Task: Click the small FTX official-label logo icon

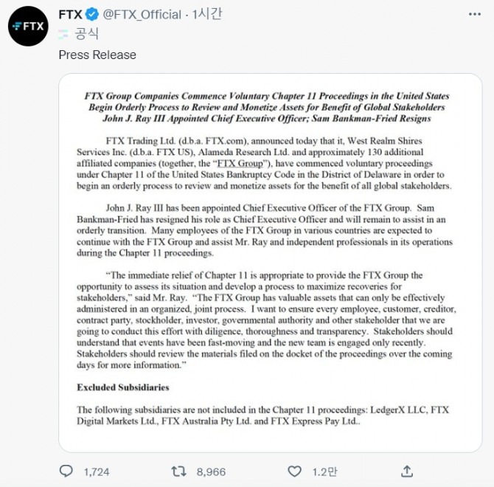Action: pyautogui.click(x=65, y=33)
